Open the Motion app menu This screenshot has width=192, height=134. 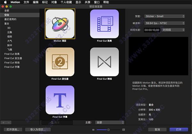[15, 2]
